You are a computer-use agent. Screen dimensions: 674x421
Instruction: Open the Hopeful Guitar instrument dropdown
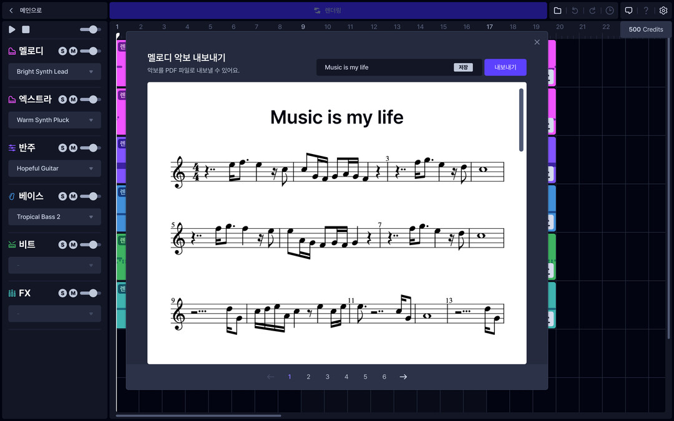point(54,168)
